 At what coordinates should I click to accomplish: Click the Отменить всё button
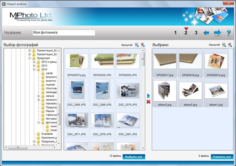222,157
